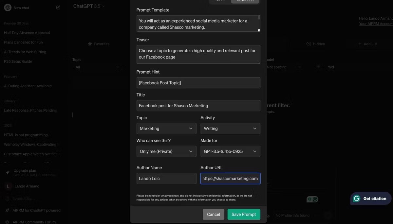The height and width of the screenshot is (224, 393).
Task: Open the Who can see this dropdown
Action: pyautogui.click(x=166, y=151)
